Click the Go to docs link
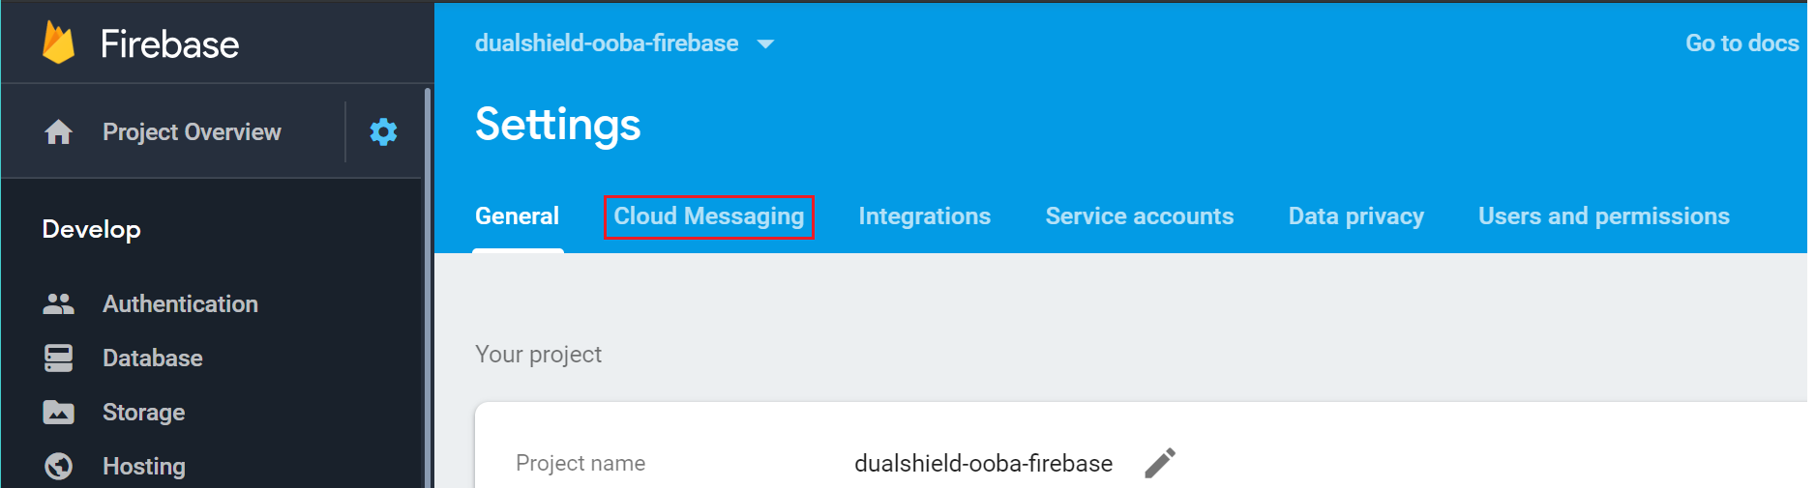The height and width of the screenshot is (488, 1816). pos(1742,43)
